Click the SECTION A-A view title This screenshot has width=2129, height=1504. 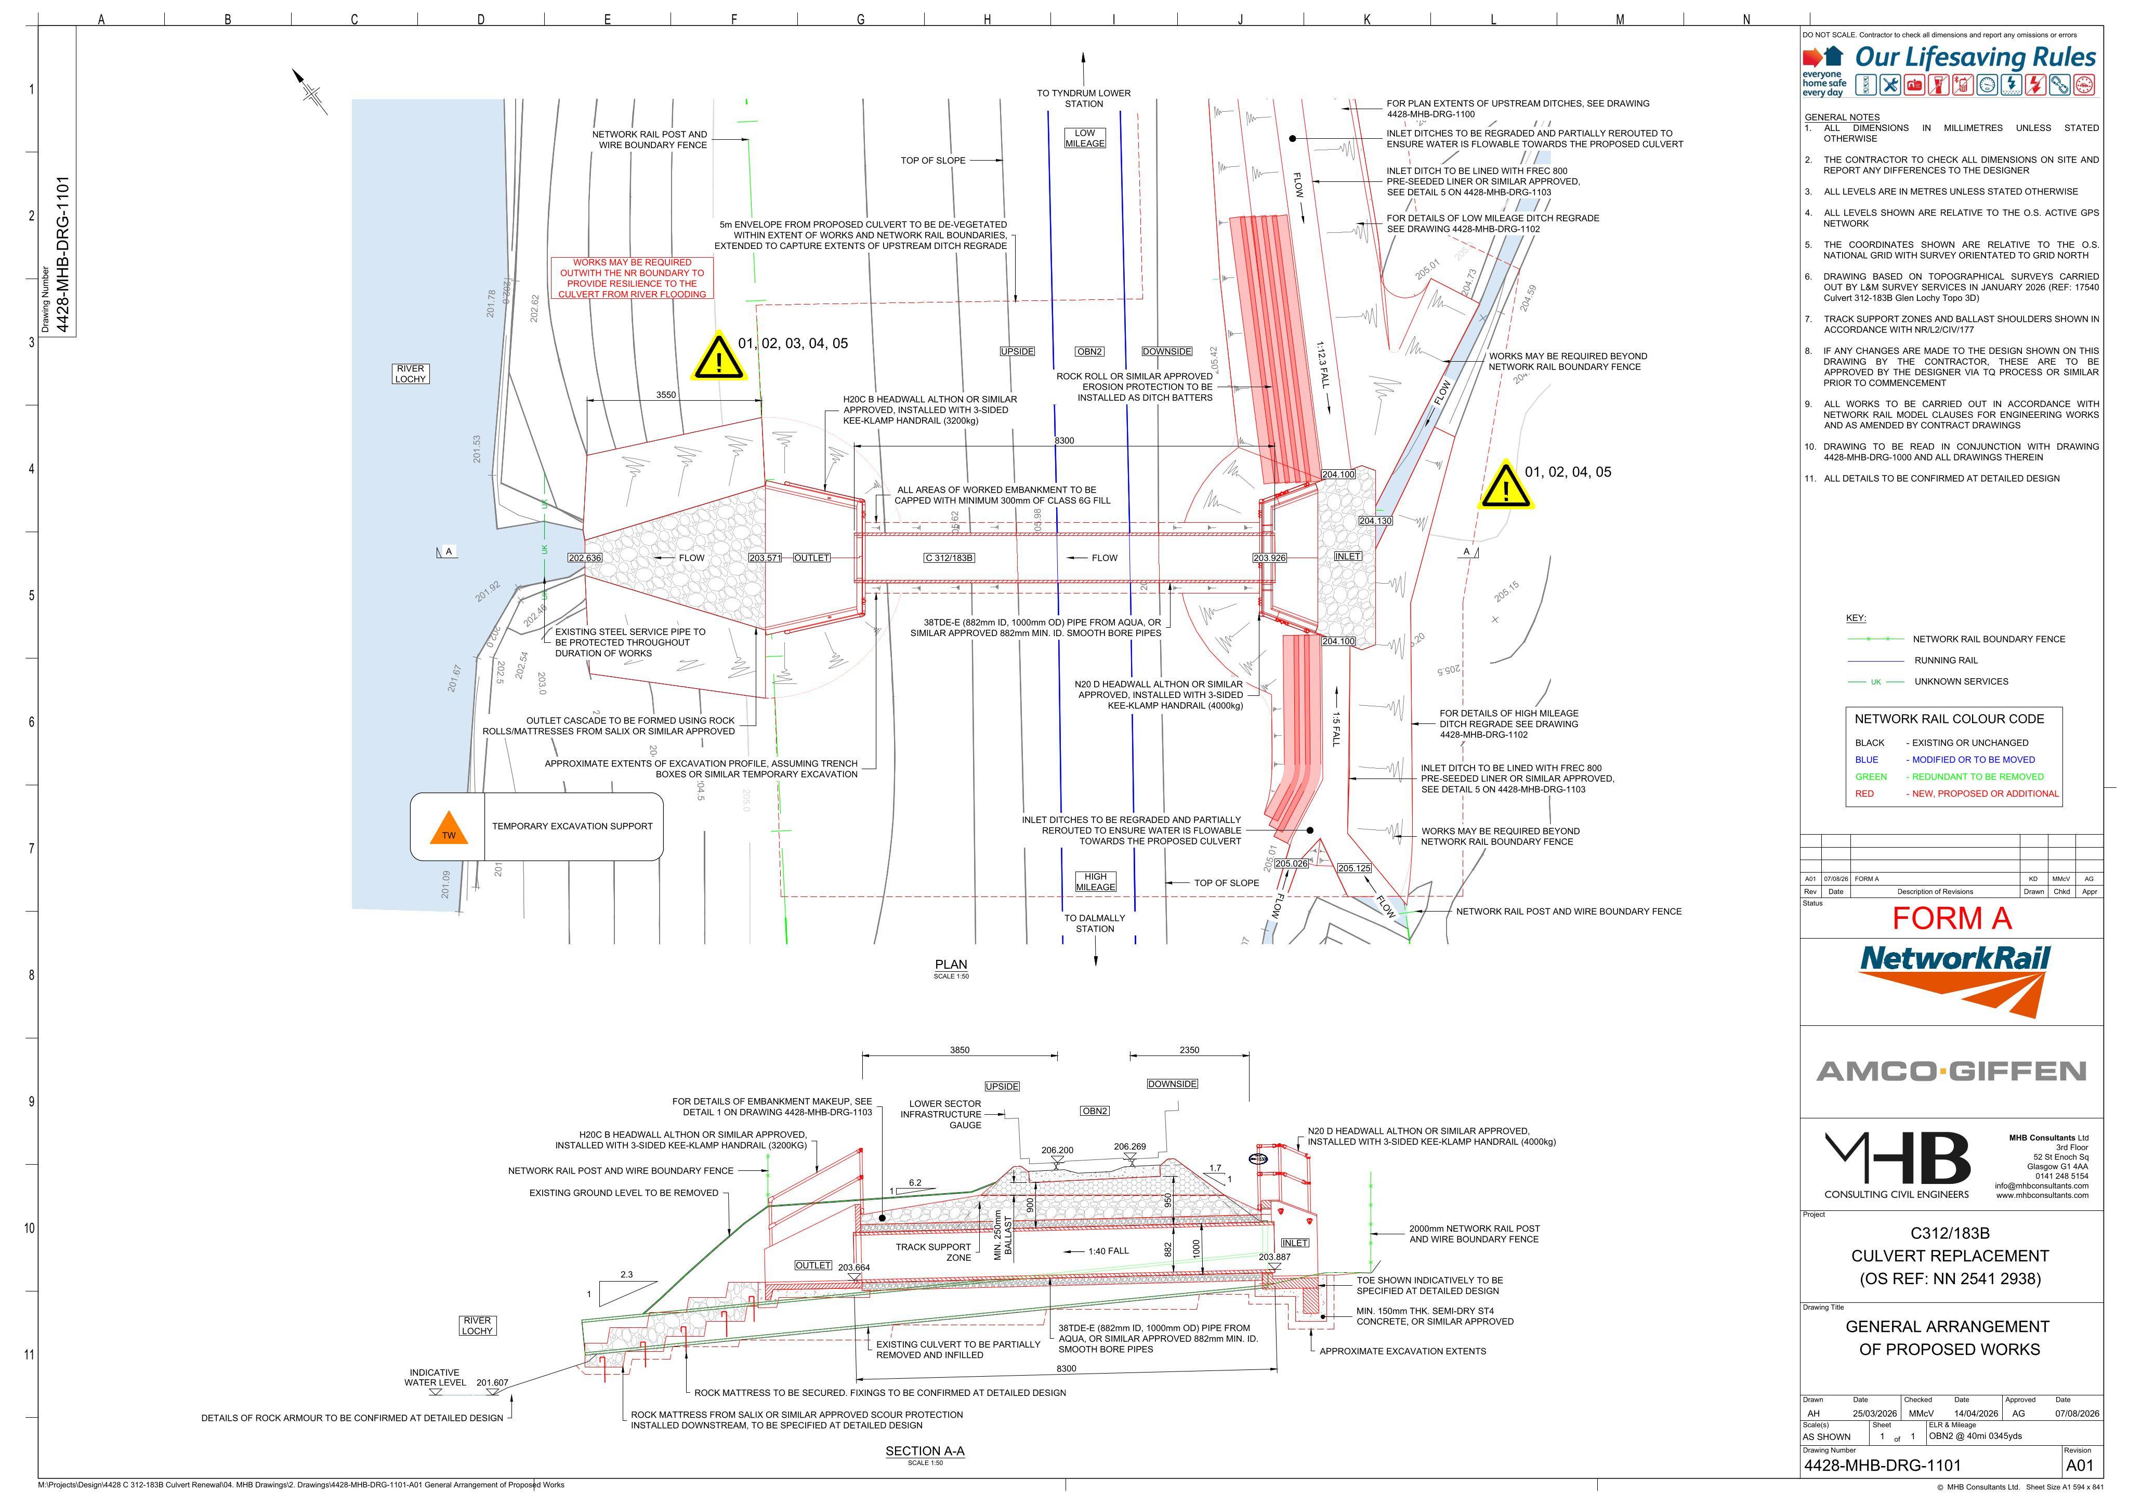click(925, 1451)
